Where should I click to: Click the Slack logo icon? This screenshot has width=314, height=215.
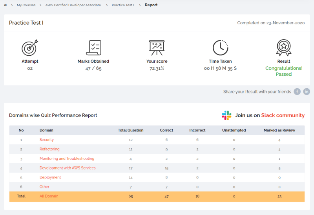(226, 115)
